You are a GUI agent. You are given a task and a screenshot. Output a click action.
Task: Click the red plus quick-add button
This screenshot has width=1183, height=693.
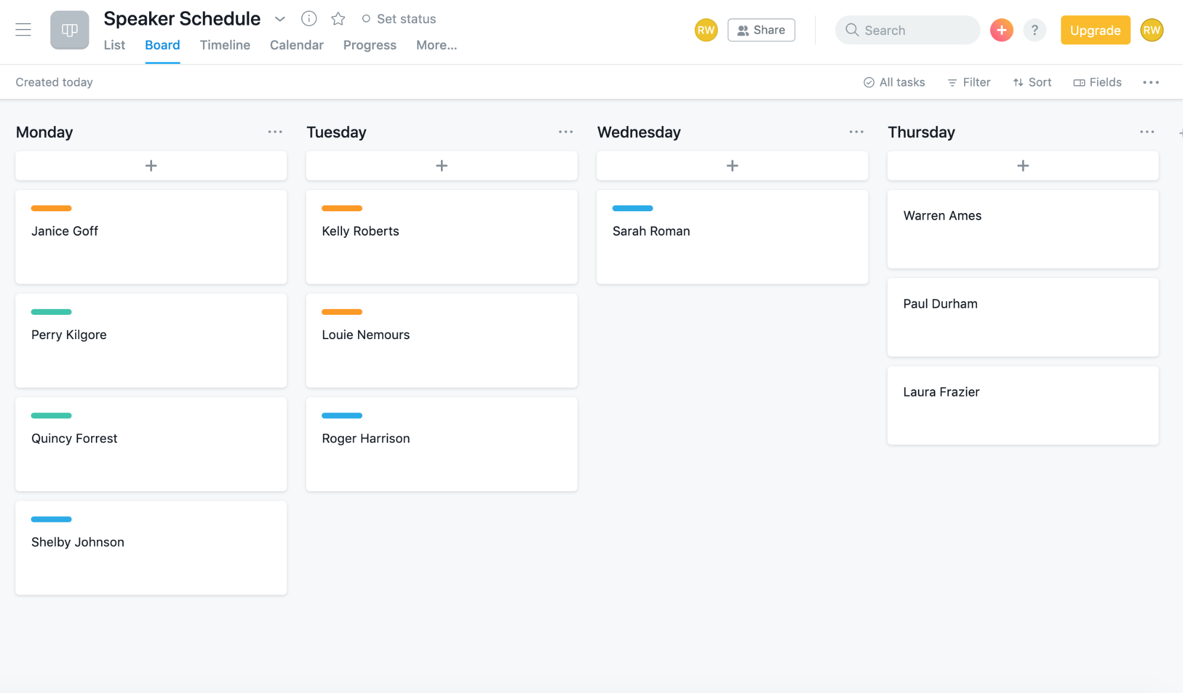[x=1001, y=30]
